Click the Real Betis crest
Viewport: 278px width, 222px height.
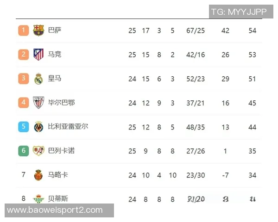[x=38, y=199]
